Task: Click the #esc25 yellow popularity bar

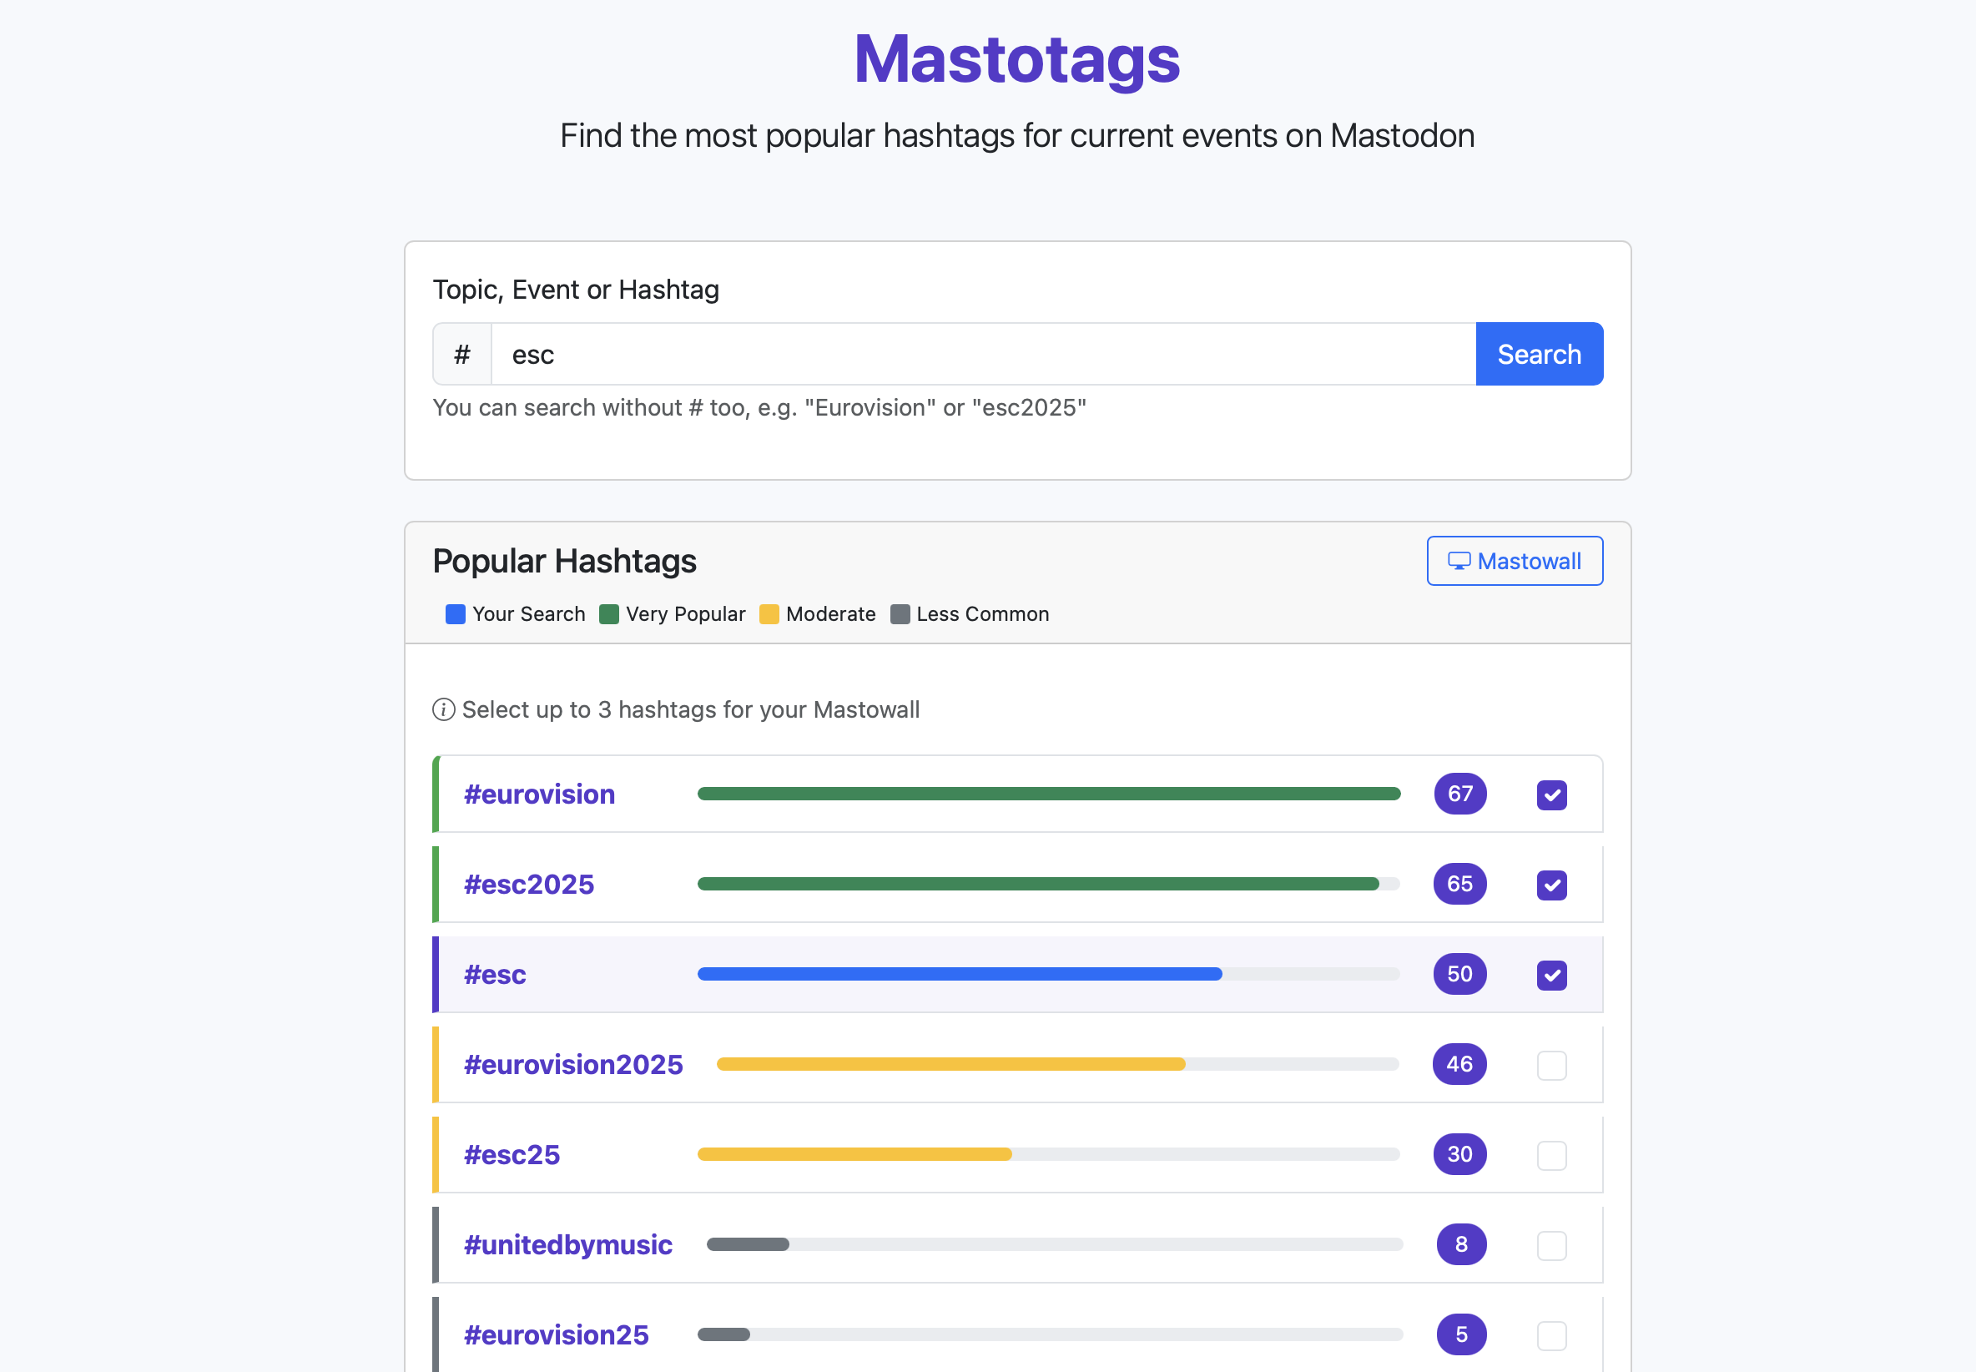Action: [x=854, y=1154]
